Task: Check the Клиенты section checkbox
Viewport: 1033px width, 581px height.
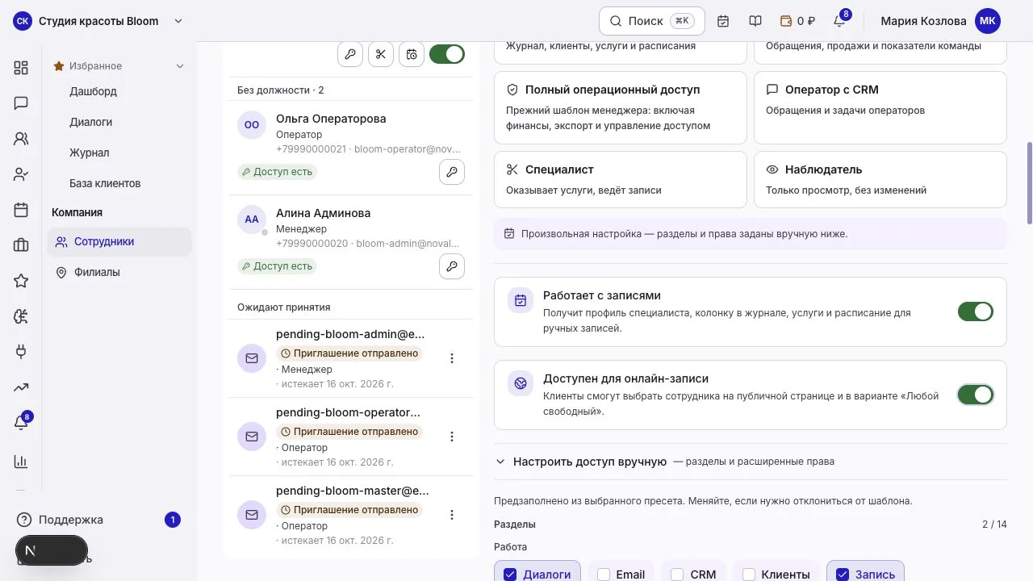Action: point(749,575)
